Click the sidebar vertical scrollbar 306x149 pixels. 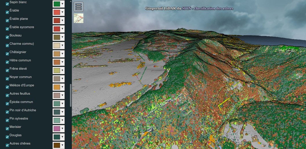[x=71, y=95]
